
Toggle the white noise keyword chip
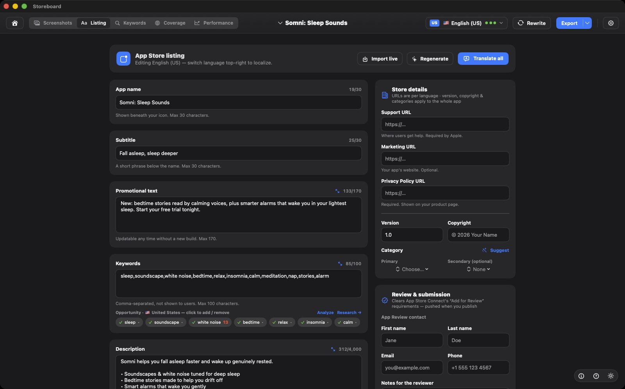[210, 322]
